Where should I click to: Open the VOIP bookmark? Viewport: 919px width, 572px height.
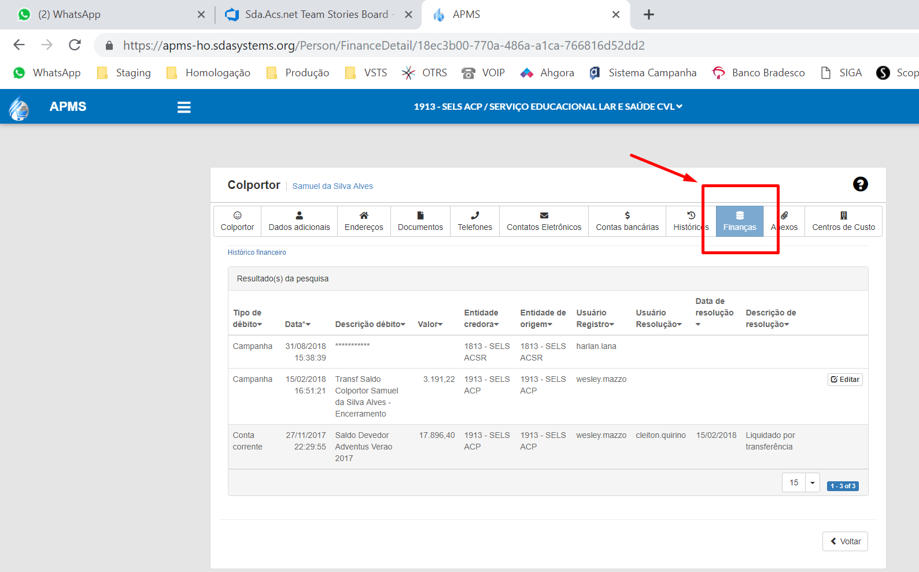[x=484, y=73]
